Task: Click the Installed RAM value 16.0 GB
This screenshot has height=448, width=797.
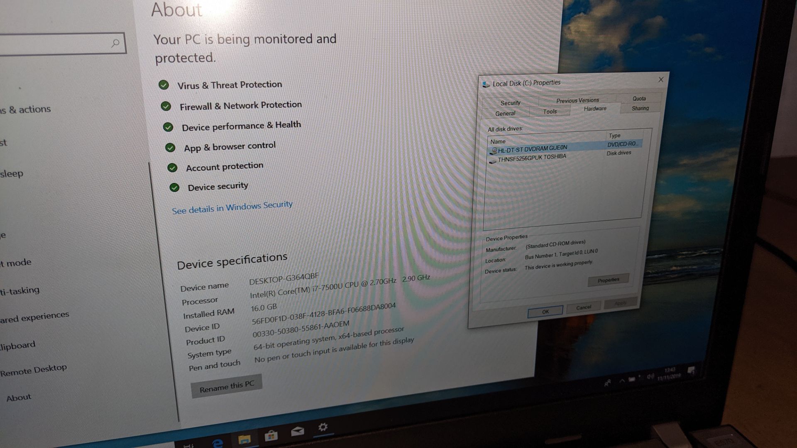Action: coord(264,308)
